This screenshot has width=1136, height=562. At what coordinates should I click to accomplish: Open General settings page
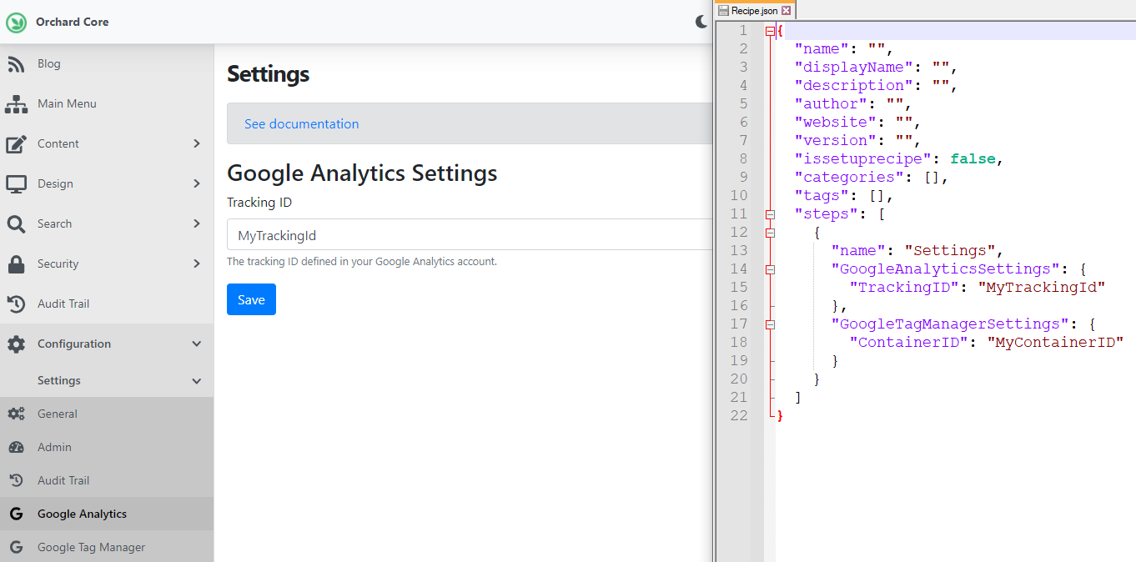pyautogui.click(x=107, y=414)
